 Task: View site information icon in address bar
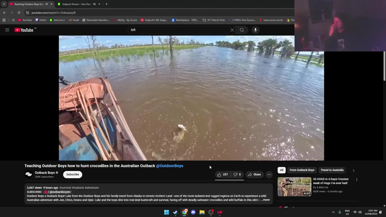27,13
